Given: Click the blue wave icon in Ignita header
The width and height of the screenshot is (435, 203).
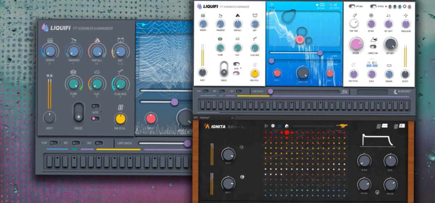Looking at the screenshot, I should point(280,126).
